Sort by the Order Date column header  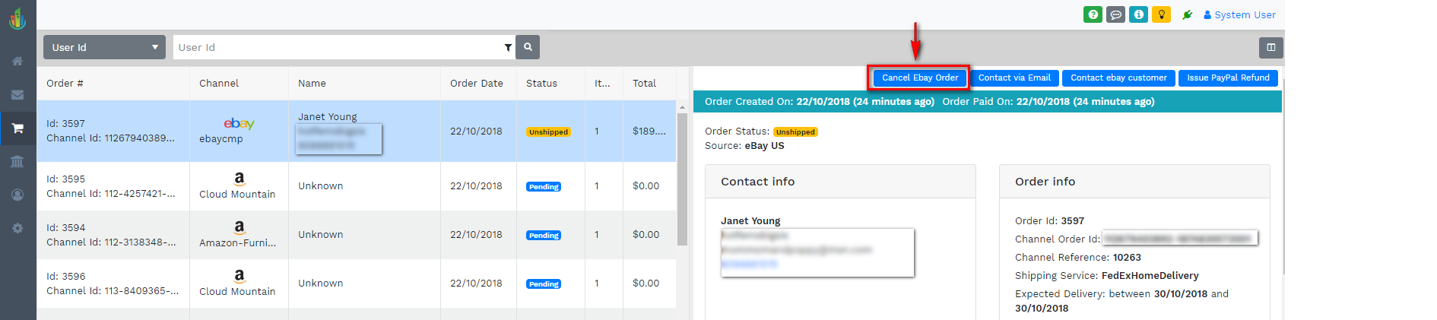476,83
